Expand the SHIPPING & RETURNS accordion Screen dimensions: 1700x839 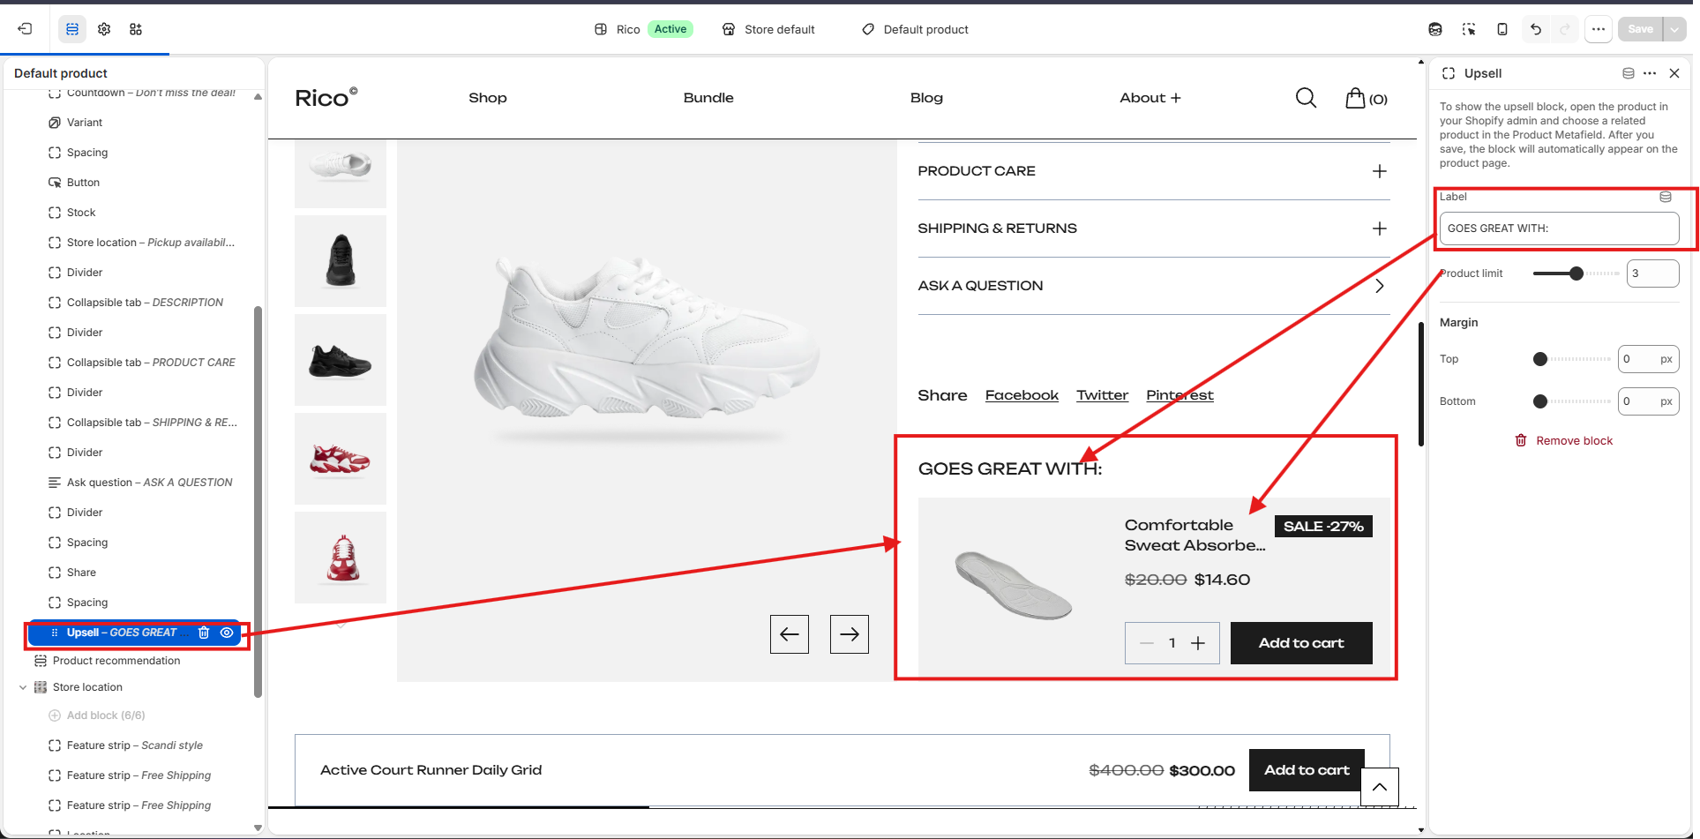pos(1380,228)
